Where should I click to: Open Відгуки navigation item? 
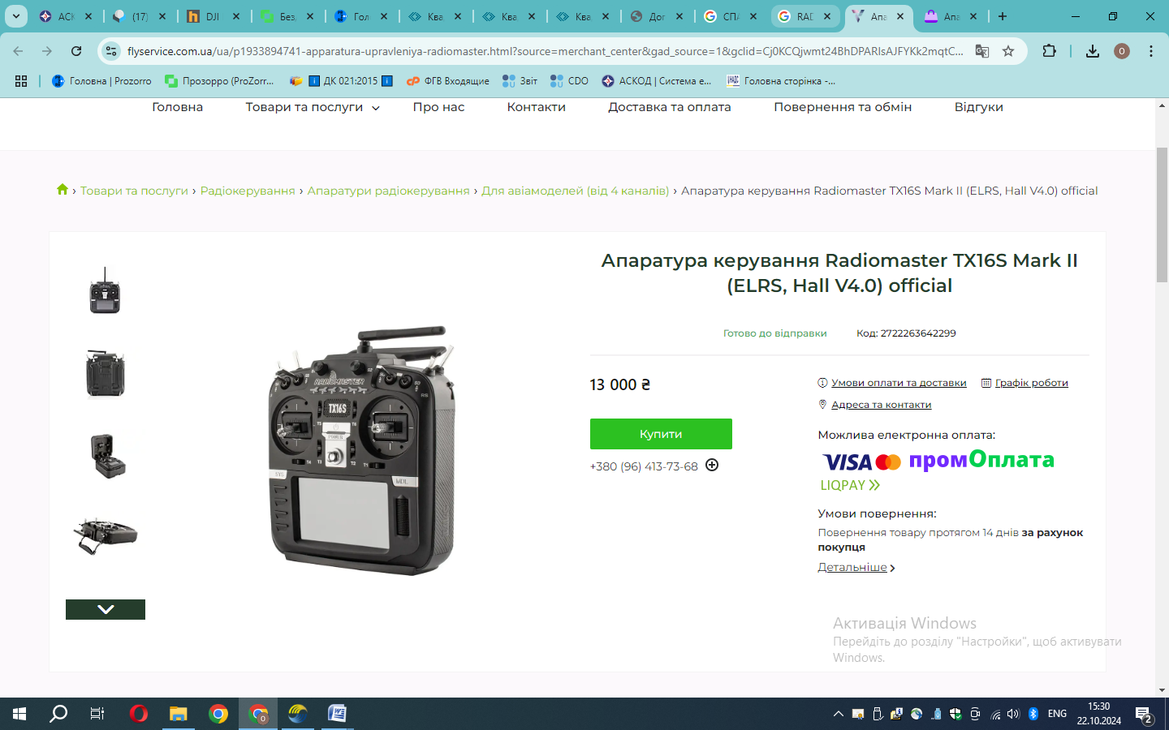(979, 107)
